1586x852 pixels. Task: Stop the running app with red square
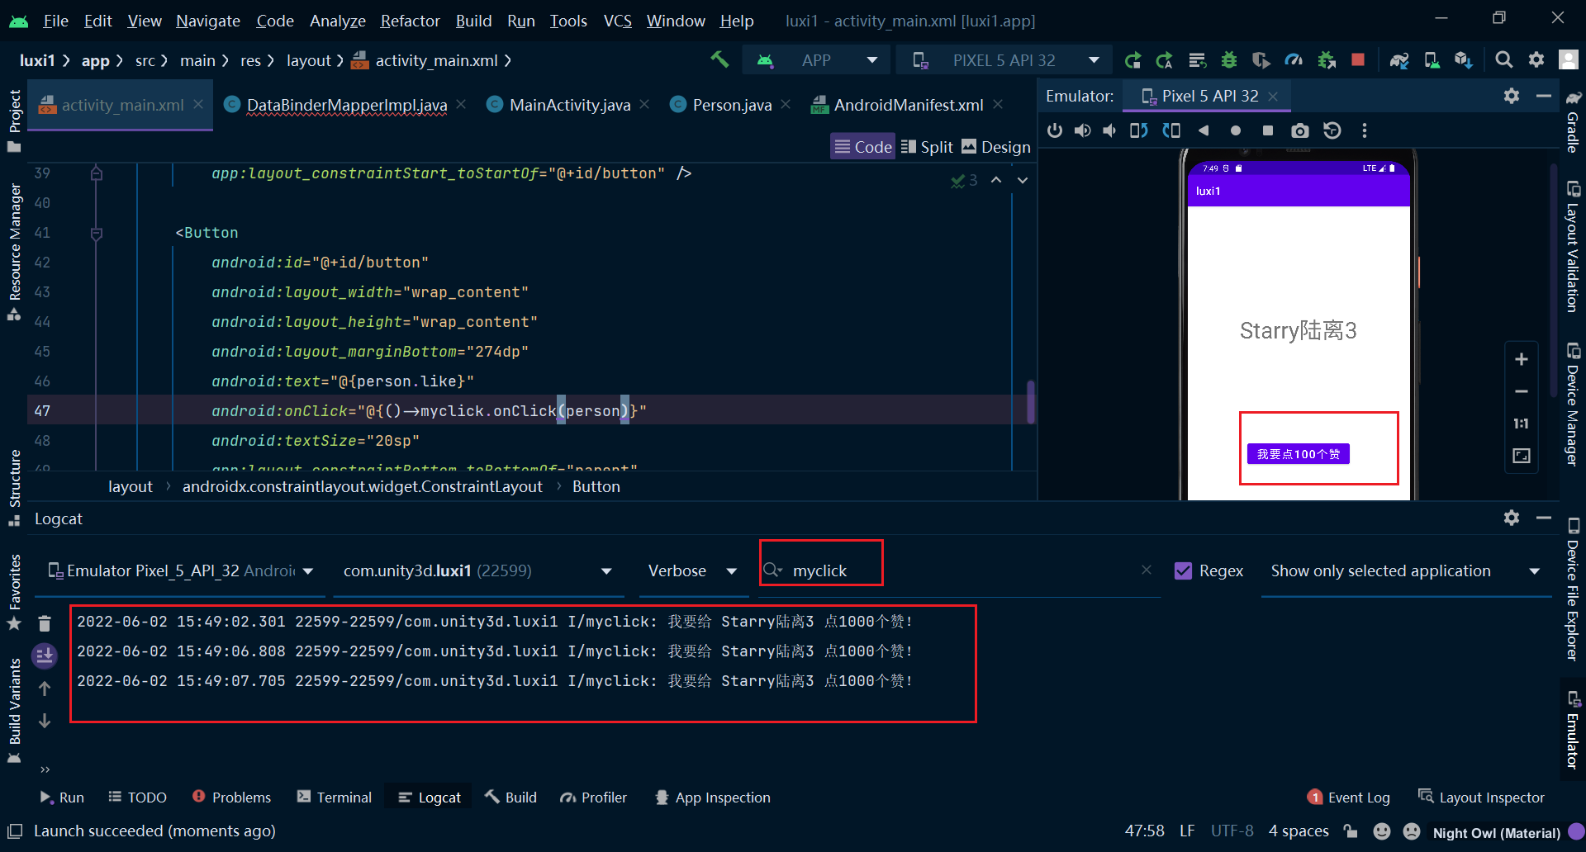coord(1357,59)
